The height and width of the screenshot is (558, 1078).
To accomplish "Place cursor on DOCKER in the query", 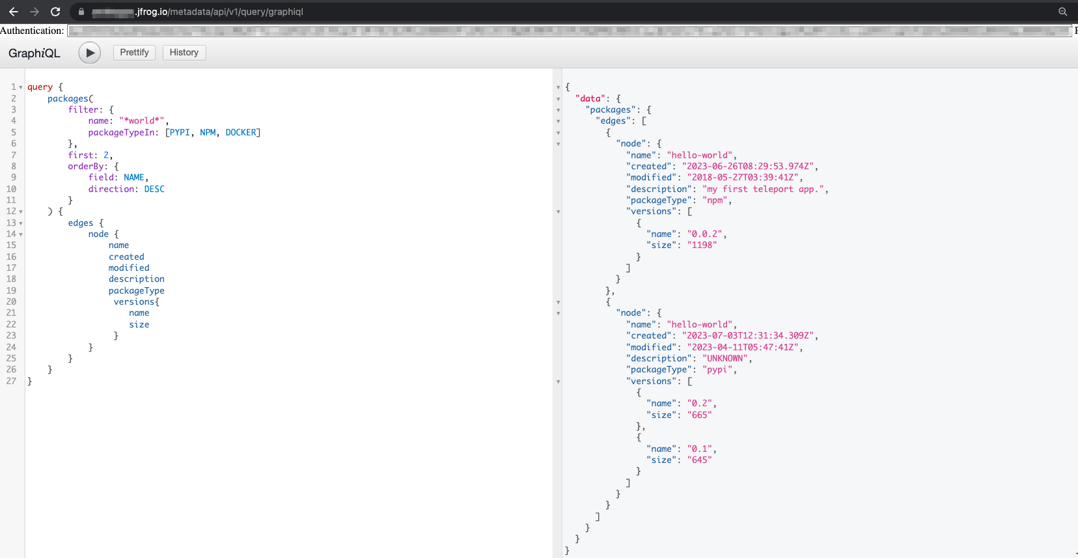I will pyautogui.click(x=241, y=133).
